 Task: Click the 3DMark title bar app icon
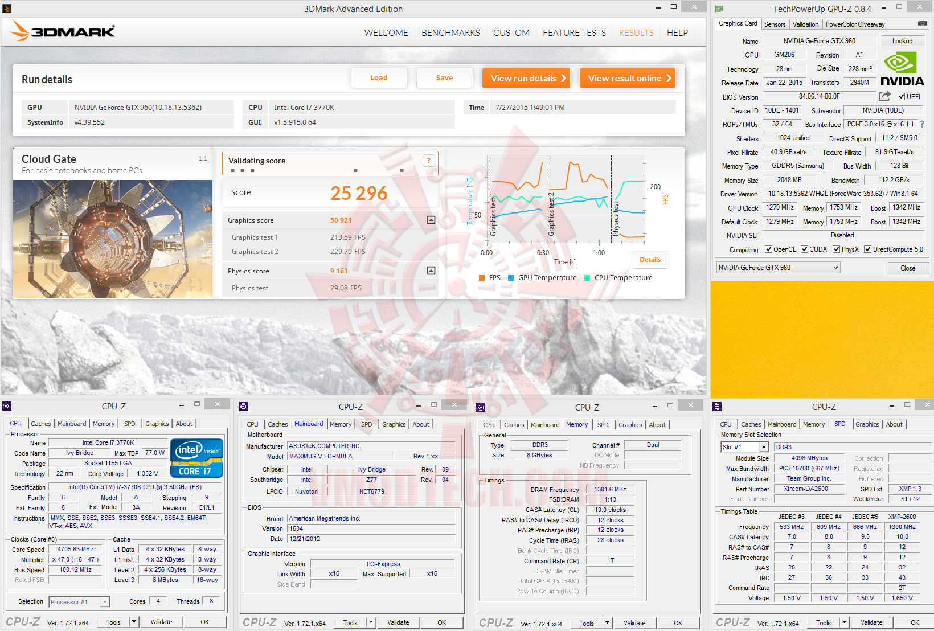(6, 9)
